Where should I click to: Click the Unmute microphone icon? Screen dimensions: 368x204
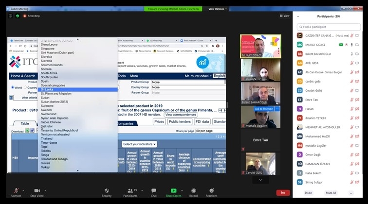[x=16, y=190]
